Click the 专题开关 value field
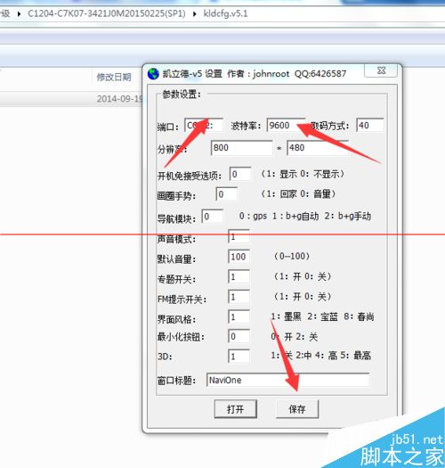This screenshot has height=468, width=445. click(x=239, y=276)
